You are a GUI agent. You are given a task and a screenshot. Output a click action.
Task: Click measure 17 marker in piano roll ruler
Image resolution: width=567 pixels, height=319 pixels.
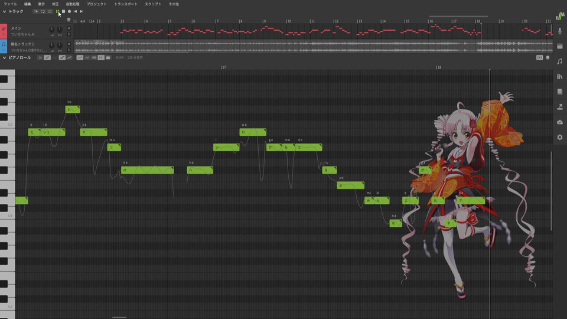coord(223,67)
